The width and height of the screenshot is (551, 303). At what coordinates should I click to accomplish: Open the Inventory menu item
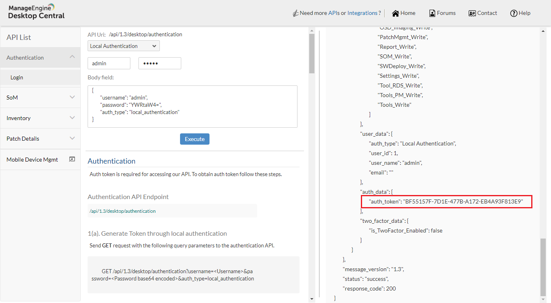40,118
